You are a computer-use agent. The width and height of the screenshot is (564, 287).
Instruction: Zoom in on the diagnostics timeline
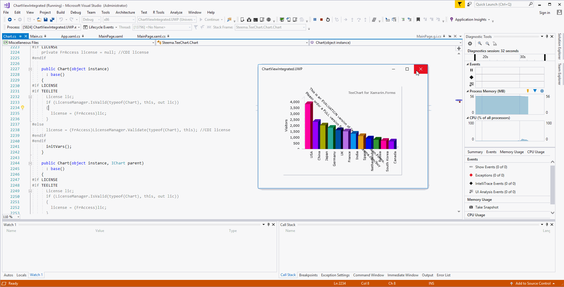click(x=480, y=44)
